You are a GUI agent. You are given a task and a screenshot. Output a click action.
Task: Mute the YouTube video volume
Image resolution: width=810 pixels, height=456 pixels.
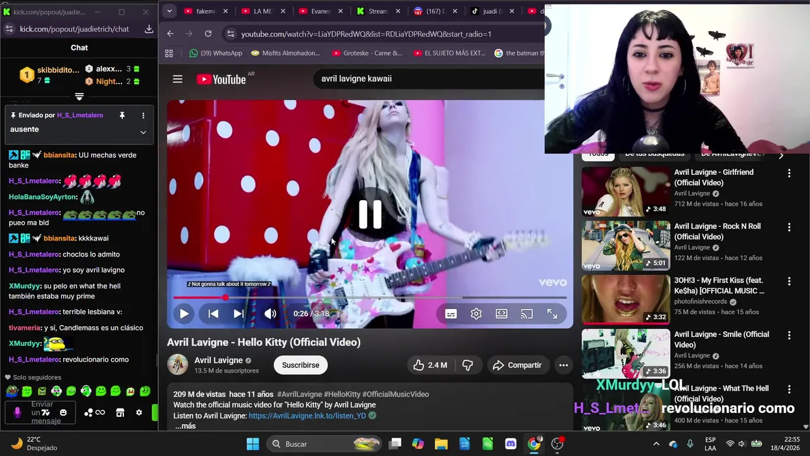pyautogui.click(x=270, y=313)
